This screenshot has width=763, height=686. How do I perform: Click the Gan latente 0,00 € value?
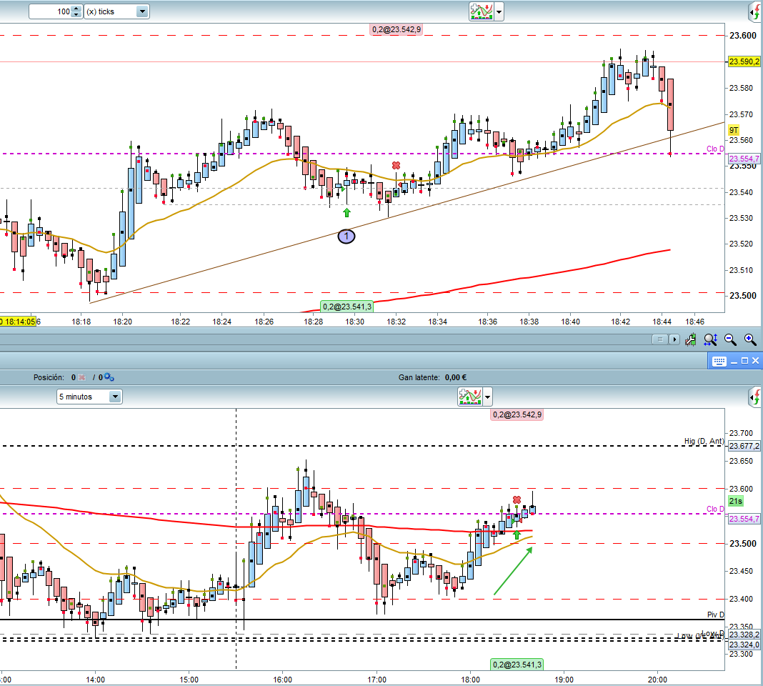point(456,377)
